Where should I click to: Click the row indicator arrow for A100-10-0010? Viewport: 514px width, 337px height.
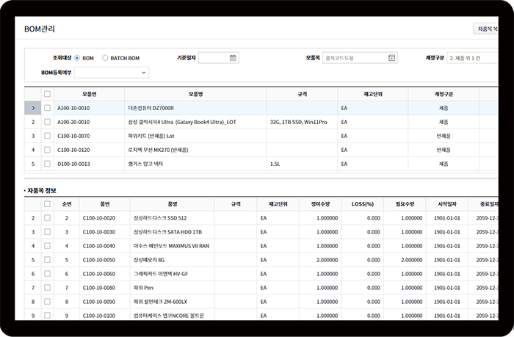[33, 108]
